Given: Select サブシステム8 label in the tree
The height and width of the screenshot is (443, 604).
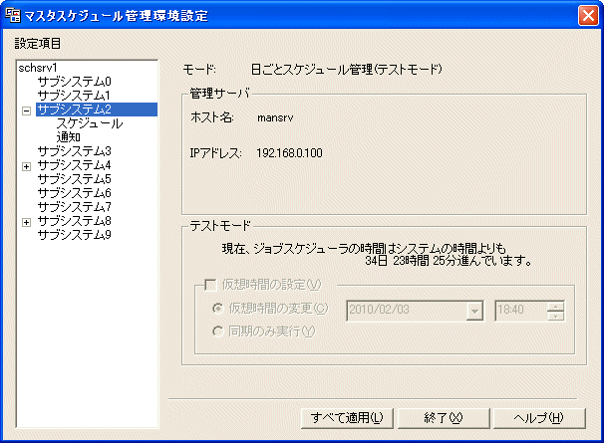Looking at the screenshot, I should click(74, 221).
